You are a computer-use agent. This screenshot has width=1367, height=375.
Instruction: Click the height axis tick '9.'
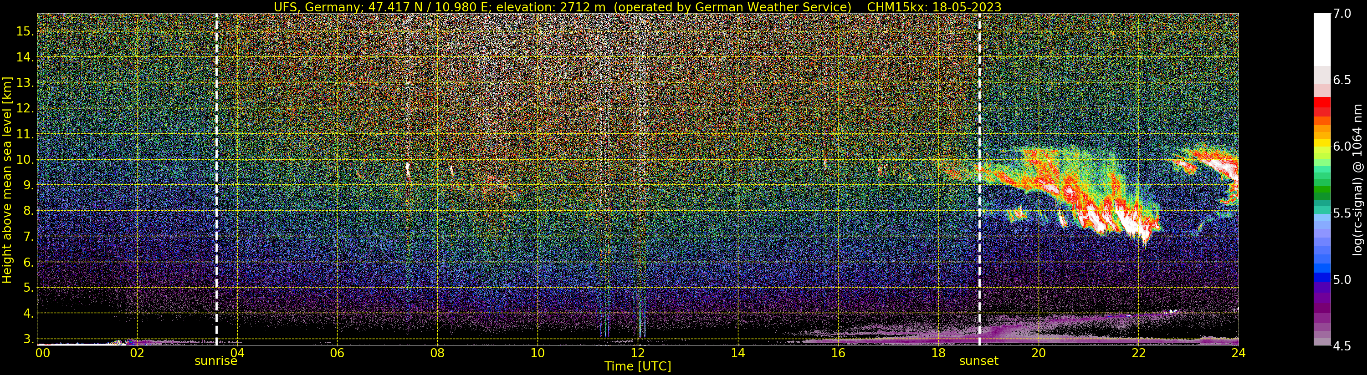[29, 185]
